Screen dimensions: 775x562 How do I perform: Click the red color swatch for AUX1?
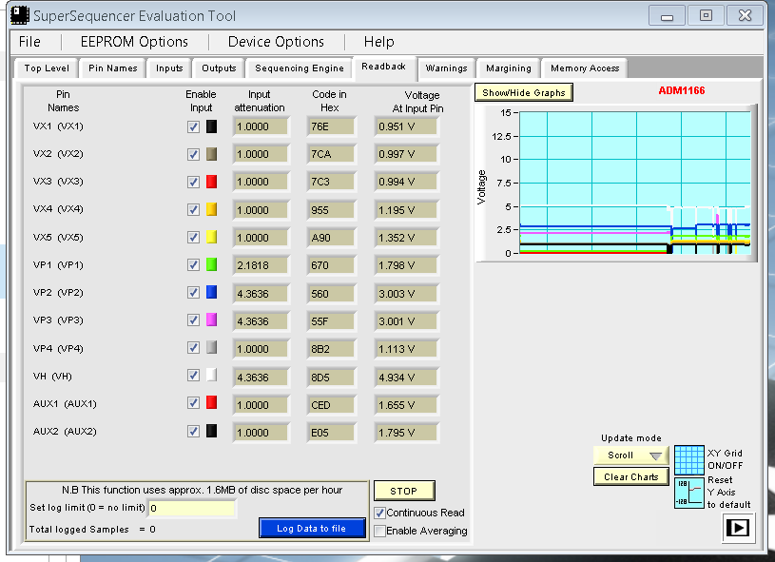click(x=211, y=403)
